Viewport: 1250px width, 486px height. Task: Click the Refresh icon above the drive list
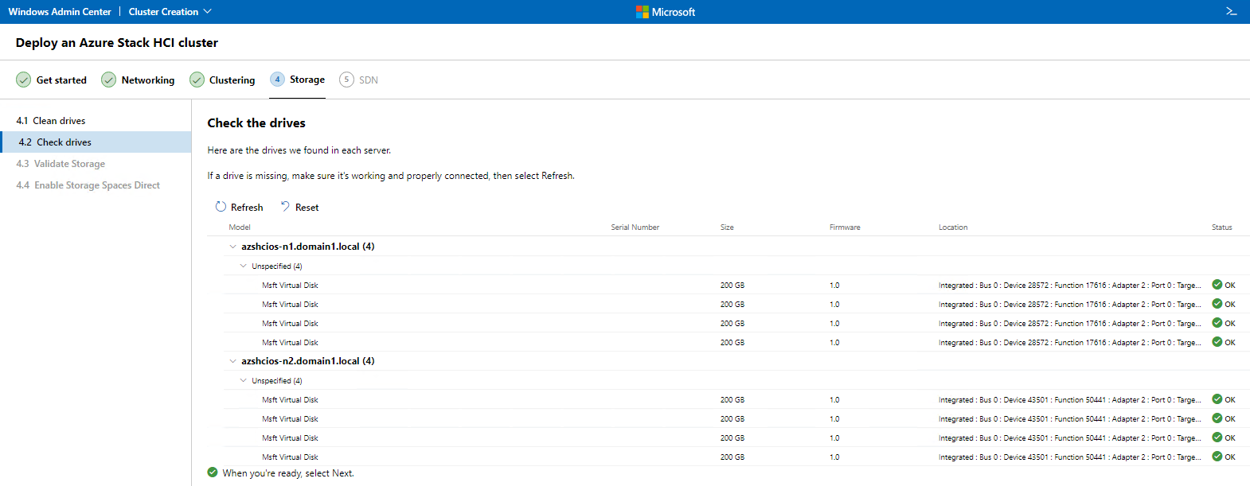221,207
